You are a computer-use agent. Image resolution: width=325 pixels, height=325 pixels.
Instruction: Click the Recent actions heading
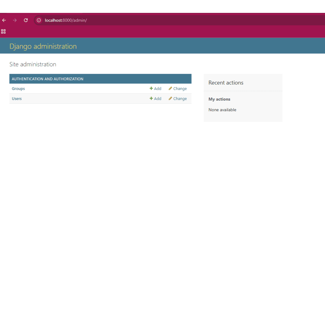click(x=226, y=83)
